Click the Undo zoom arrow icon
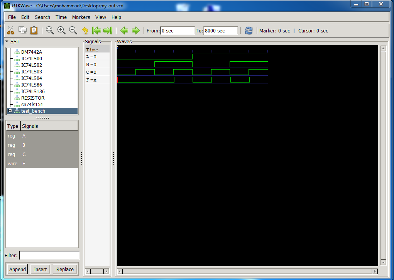This screenshot has height=280, width=394. 85,31
